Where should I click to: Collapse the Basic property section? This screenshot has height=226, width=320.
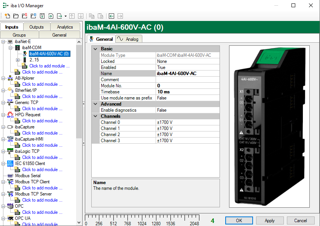[95, 49]
